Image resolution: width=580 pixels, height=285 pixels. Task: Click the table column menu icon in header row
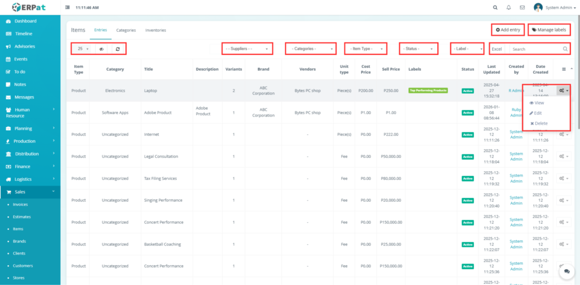pos(563,69)
